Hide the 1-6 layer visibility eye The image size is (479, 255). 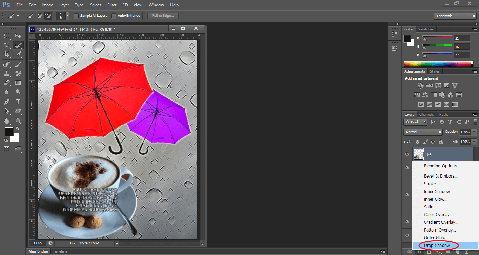[407, 154]
